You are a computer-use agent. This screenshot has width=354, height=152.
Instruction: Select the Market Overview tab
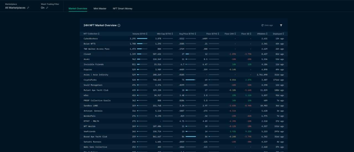click(x=78, y=9)
